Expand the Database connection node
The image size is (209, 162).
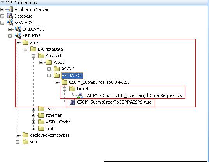tap(2, 16)
